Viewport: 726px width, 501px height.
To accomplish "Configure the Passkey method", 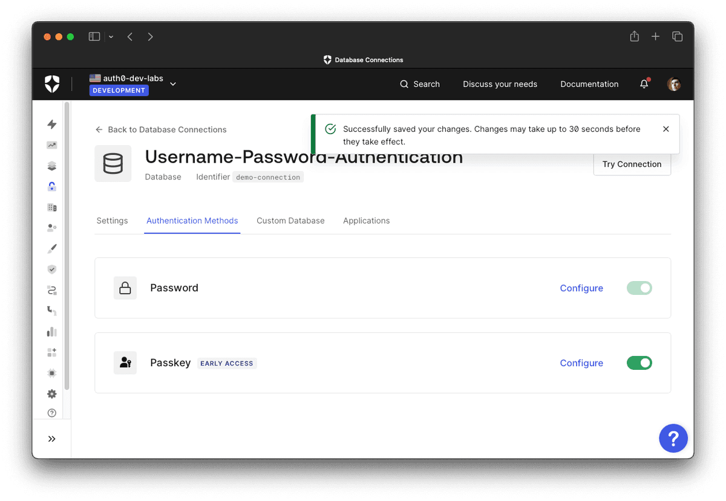I will [x=581, y=363].
